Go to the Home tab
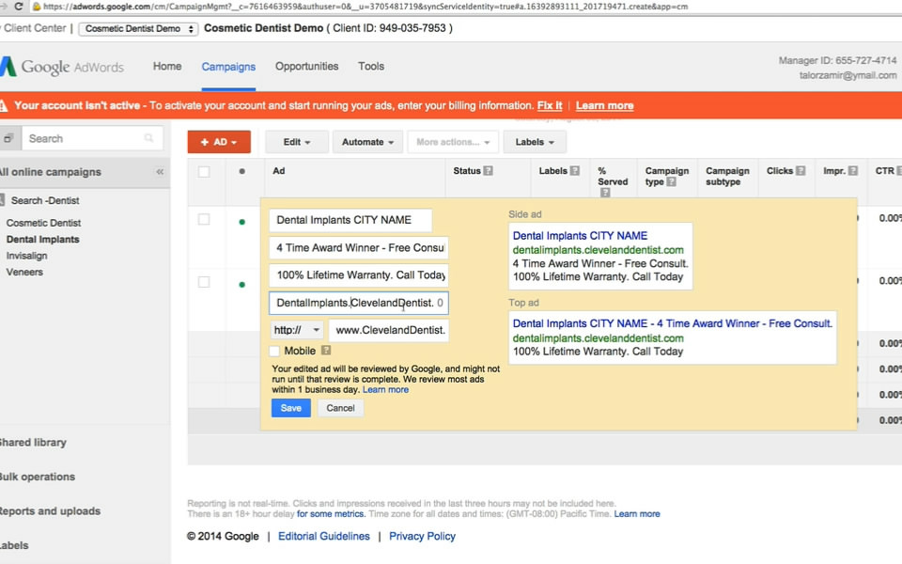This screenshot has width=902, height=564. coord(167,66)
